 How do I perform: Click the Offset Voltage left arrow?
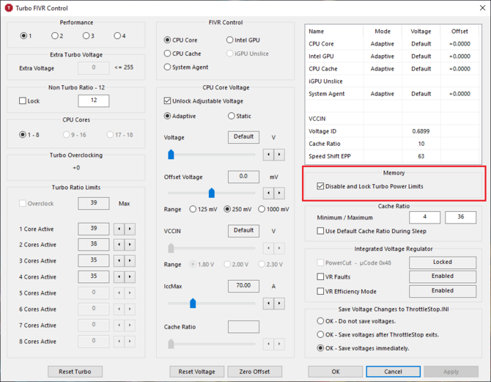click(268, 193)
